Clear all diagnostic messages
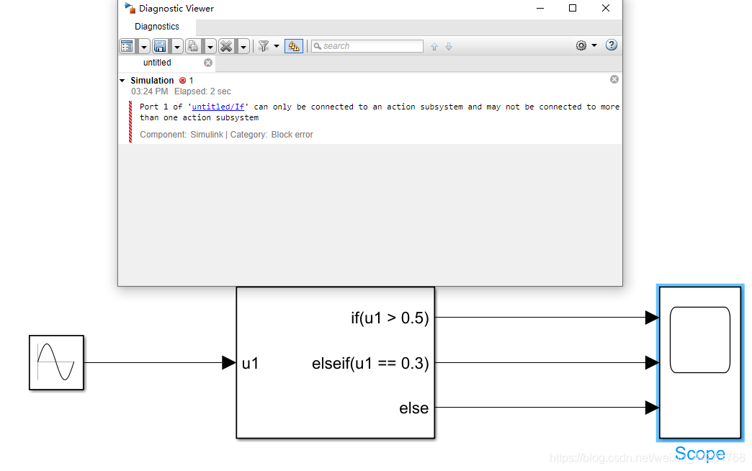Screen dimensions: 752x471 (226, 45)
